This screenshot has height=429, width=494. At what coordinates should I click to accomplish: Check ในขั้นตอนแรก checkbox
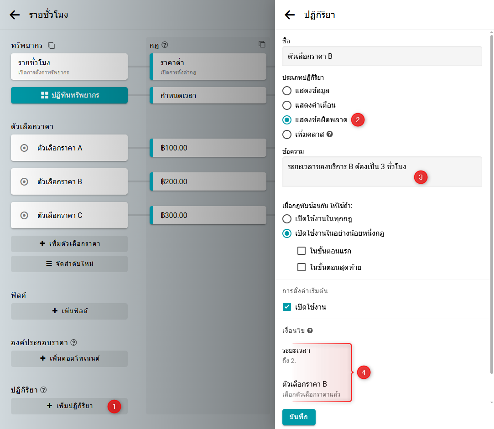click(x=302, y=251)
